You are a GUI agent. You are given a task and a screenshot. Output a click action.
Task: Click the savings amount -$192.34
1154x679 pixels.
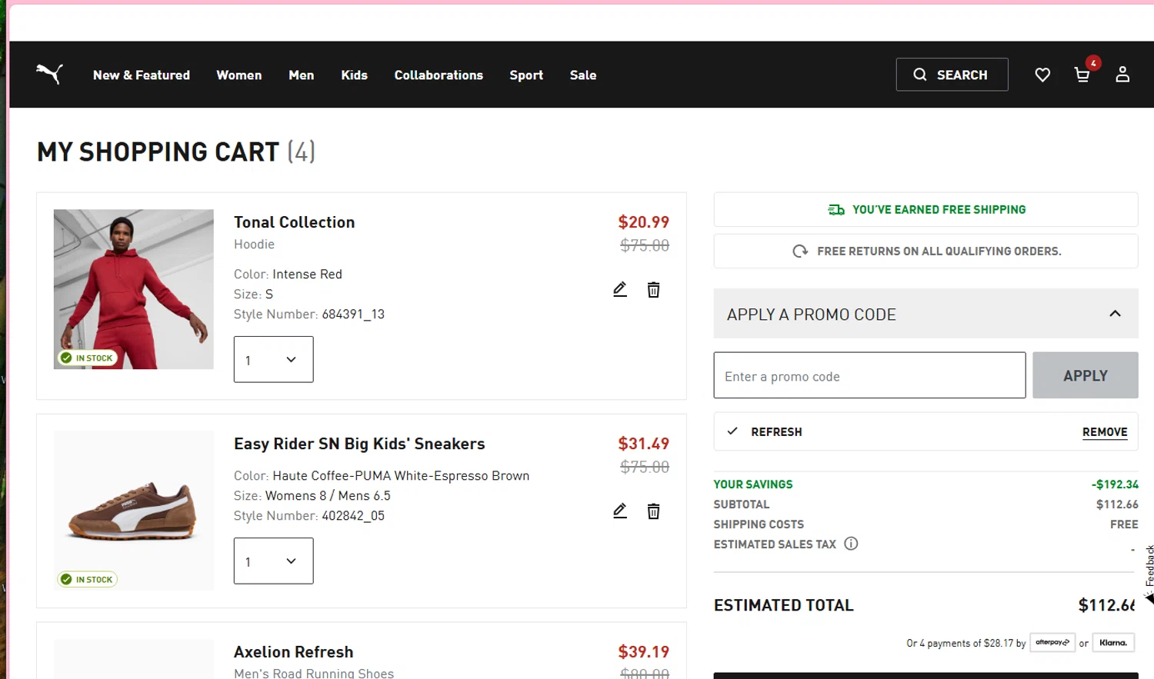tap(1115, 484)
